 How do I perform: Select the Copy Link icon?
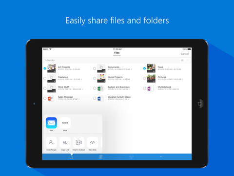pyautogui.click(x=65, y=142)
